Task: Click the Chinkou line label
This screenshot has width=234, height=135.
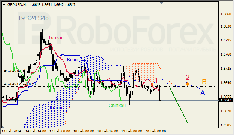Action: (x=117, y=106)
